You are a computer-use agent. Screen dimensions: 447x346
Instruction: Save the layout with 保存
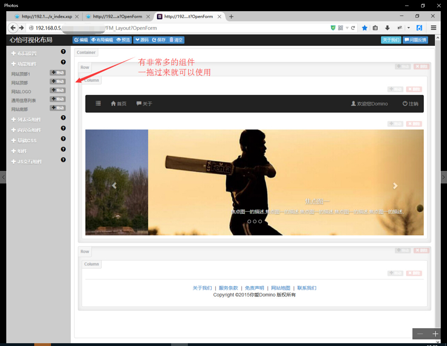tap(159, 40)
